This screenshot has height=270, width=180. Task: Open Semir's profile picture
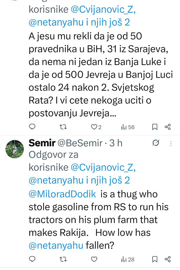pos(15,149)
